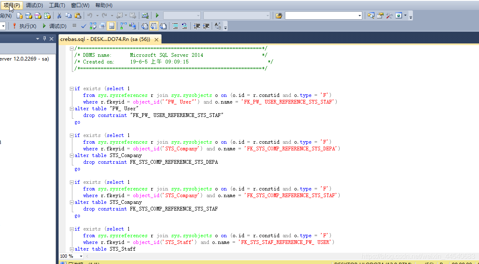
Task: Open the Web Browser icon dropdown arrow
Action: pyautogui.click(x=405, y=15)
